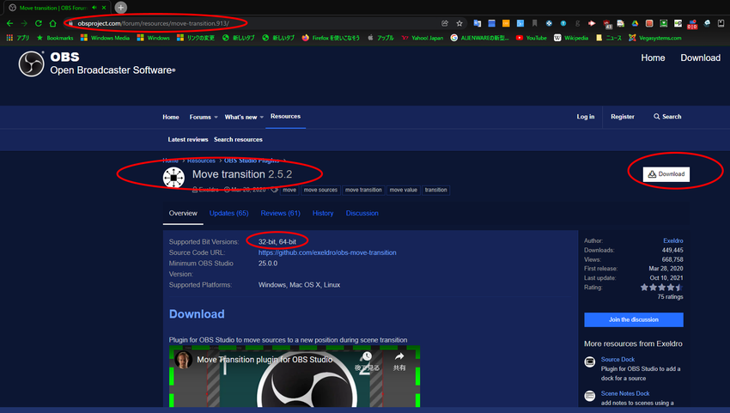Image resolution: width=730 pixels, height=413 pixels.
Task: Open Search resources sub-navigation link
Action: point(238,140)
